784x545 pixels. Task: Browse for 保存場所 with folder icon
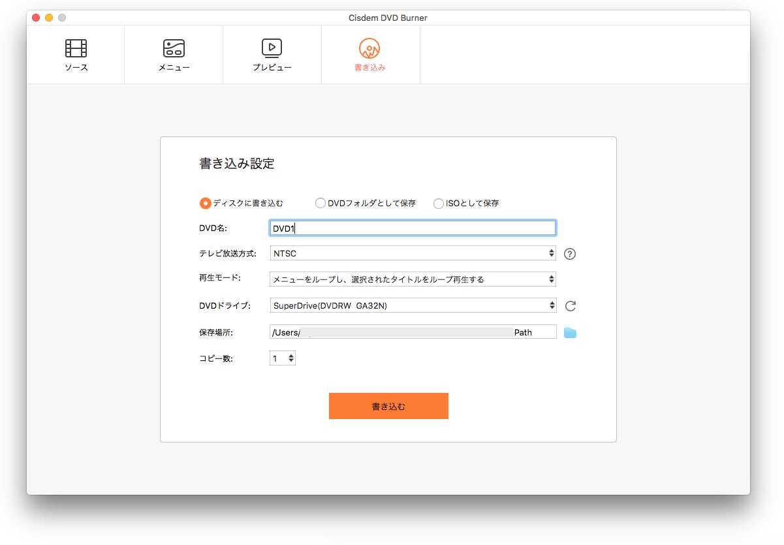570,333
